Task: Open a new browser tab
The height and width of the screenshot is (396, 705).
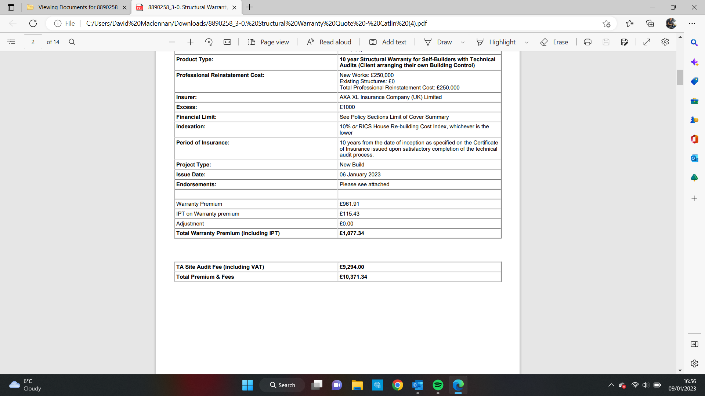Action: (250, 7)
